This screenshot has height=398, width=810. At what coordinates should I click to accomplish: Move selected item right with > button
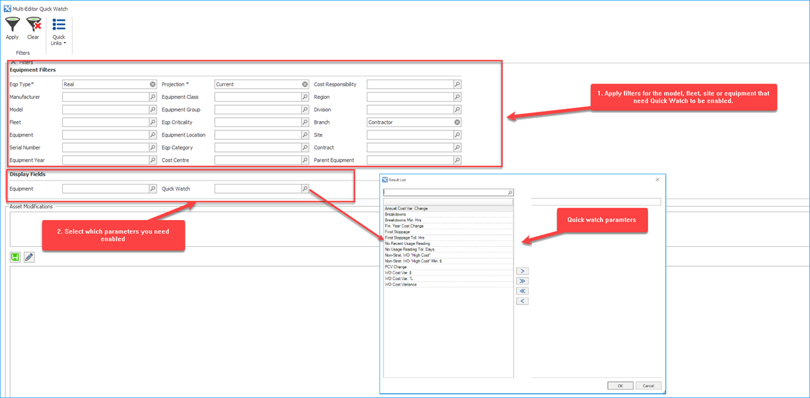[x=523, y=271]
